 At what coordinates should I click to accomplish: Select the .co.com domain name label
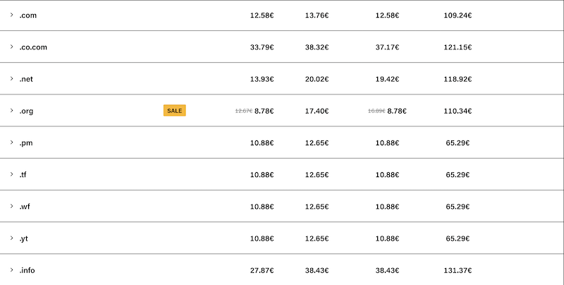[x=33, y=47]
